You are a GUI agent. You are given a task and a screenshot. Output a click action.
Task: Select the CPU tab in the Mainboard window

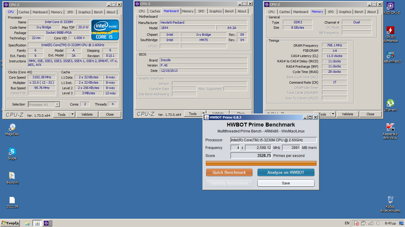(x=142, y=11)
